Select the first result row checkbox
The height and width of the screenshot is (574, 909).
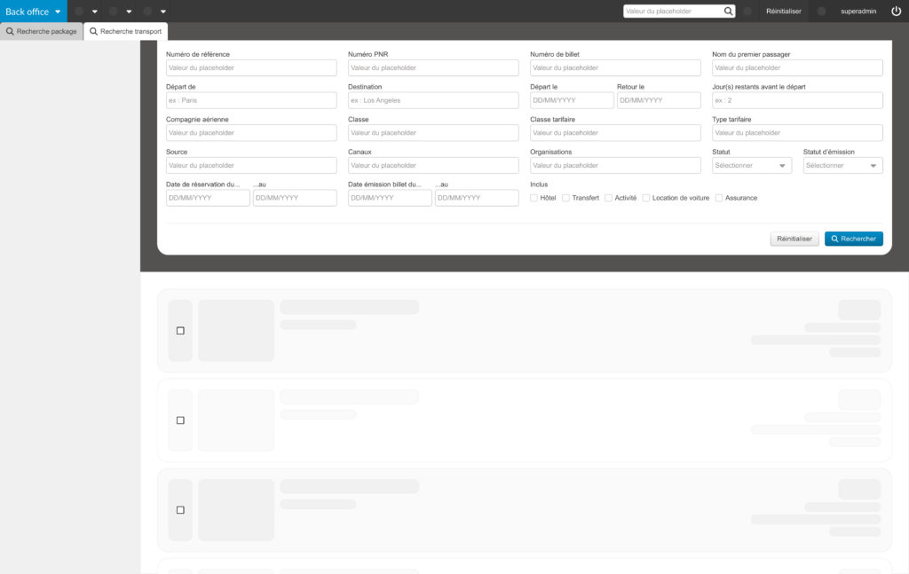180,331
